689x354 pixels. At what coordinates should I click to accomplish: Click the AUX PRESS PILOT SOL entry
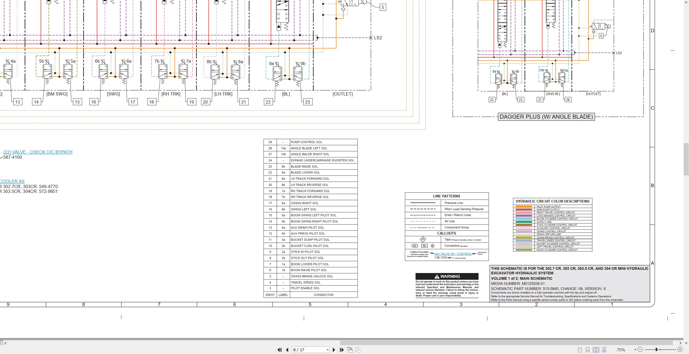pyautogui.click(x=308, y=233)
